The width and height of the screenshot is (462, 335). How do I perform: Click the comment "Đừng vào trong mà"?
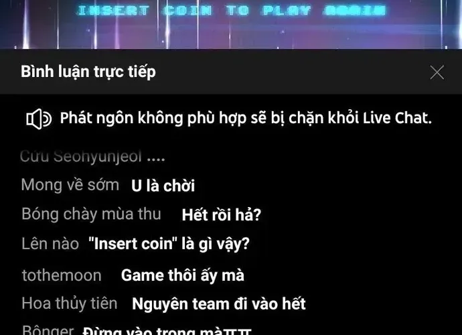pyautogui.click(x=167, y=330)
